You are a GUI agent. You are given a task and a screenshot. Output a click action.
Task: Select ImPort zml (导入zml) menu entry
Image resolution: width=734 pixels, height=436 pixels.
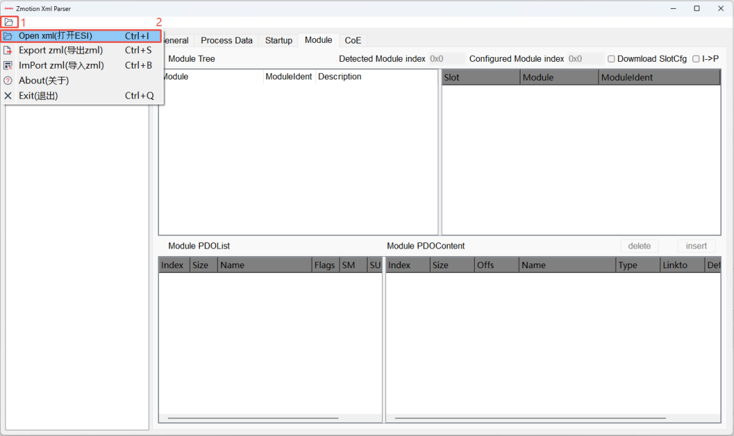(82, 65)
